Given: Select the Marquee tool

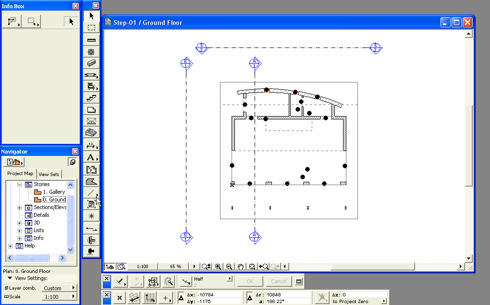Looking at the screenshot, I should 91,28.
